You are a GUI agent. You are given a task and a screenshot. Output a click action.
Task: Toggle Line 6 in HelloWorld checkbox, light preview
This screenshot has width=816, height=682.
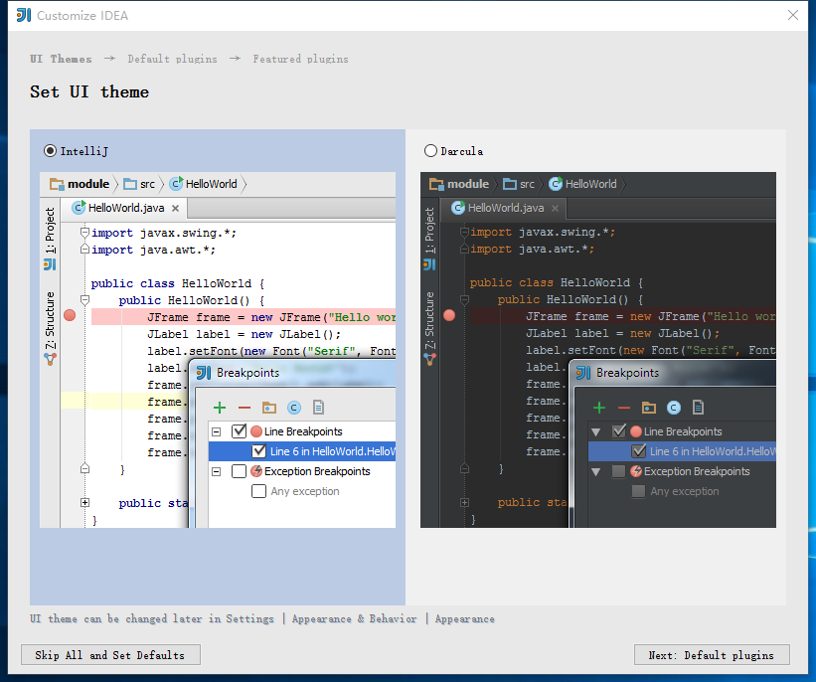[258, 450]
